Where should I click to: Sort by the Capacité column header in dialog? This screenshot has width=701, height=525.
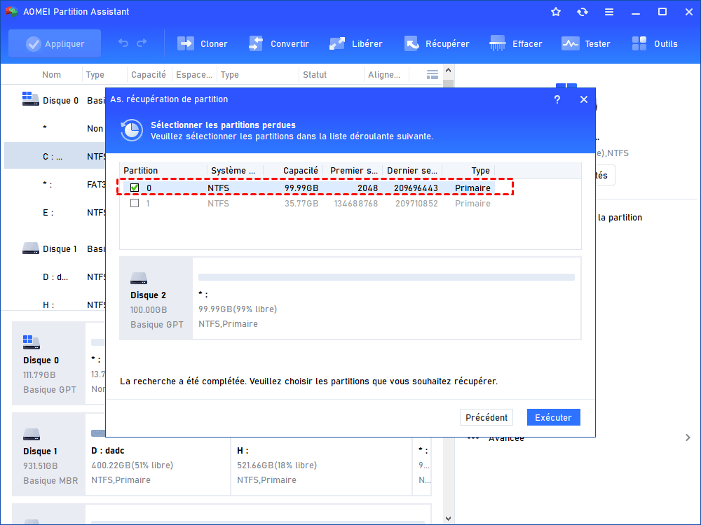[301, 171]
